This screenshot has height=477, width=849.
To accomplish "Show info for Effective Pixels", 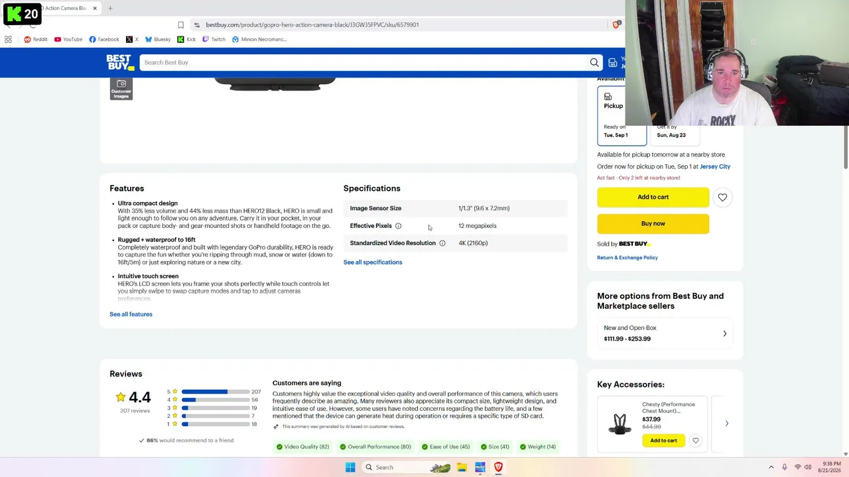I will click(x=398, y=226).
